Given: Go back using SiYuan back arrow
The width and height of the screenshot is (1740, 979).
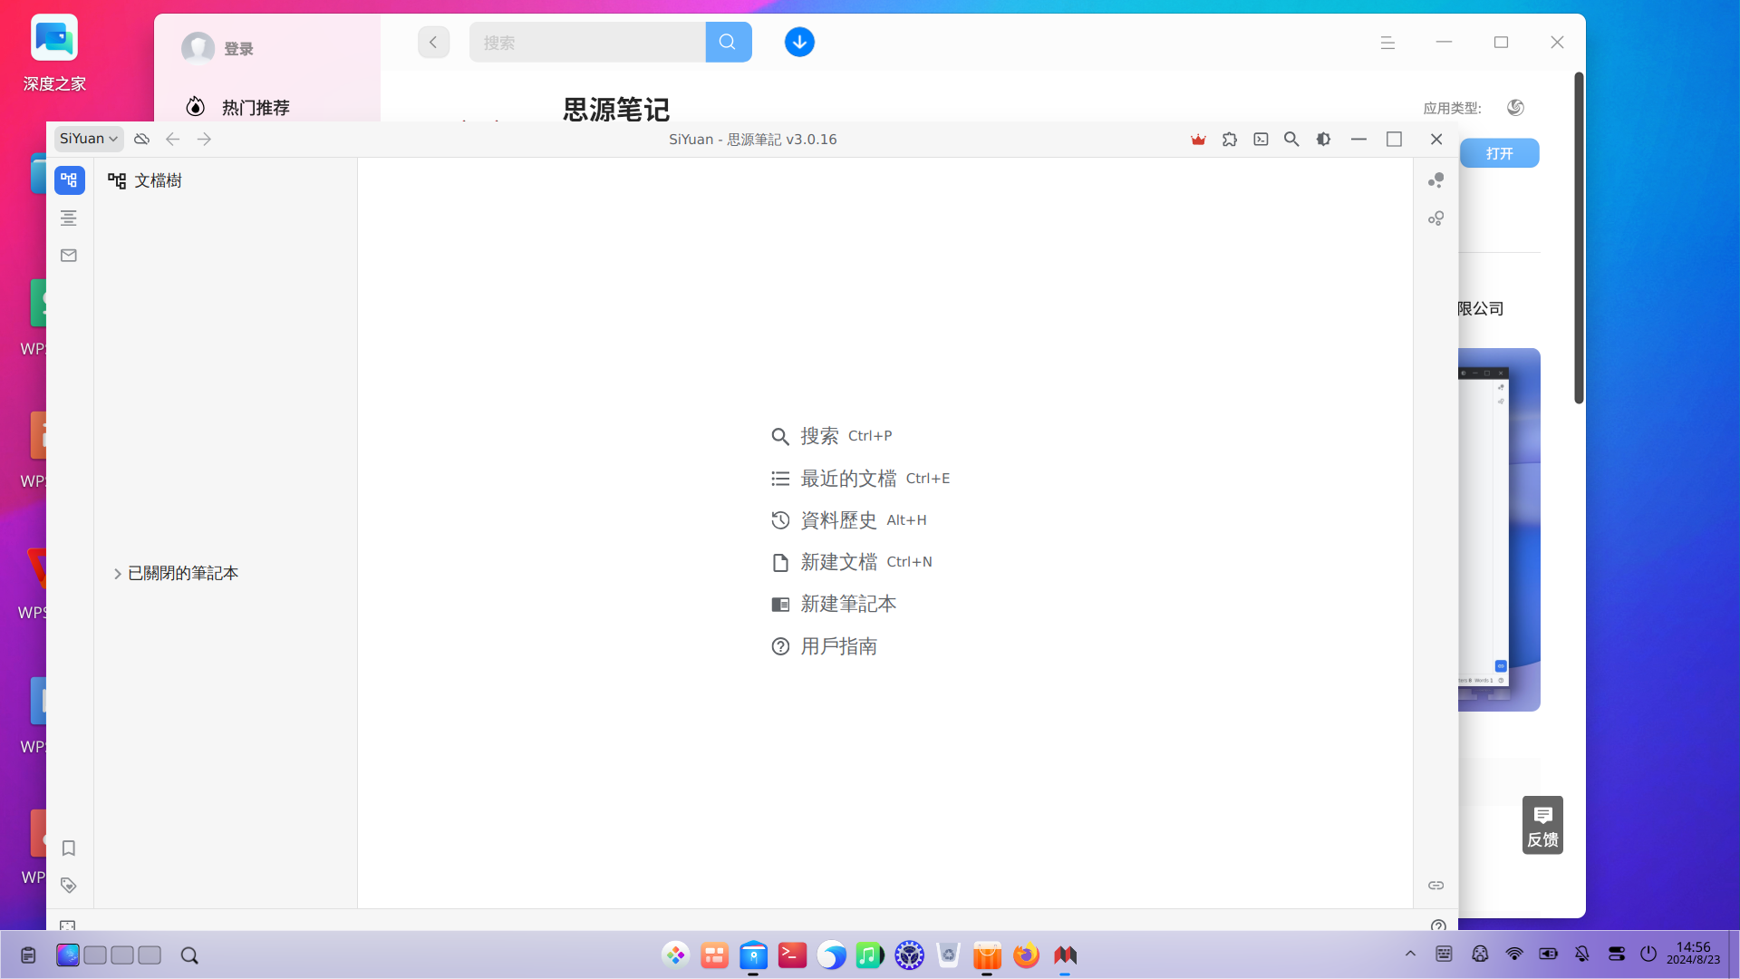Looking at the screenshot, I should 172,139.
